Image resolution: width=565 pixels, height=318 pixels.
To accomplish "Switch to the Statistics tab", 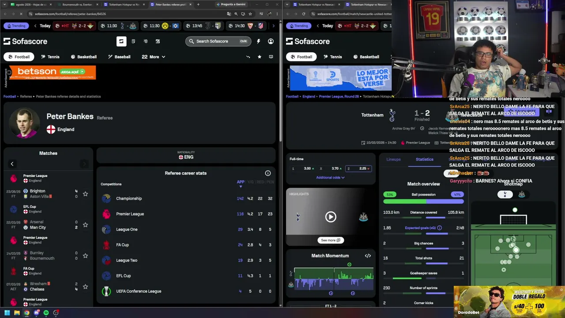I will click(425, 159).
